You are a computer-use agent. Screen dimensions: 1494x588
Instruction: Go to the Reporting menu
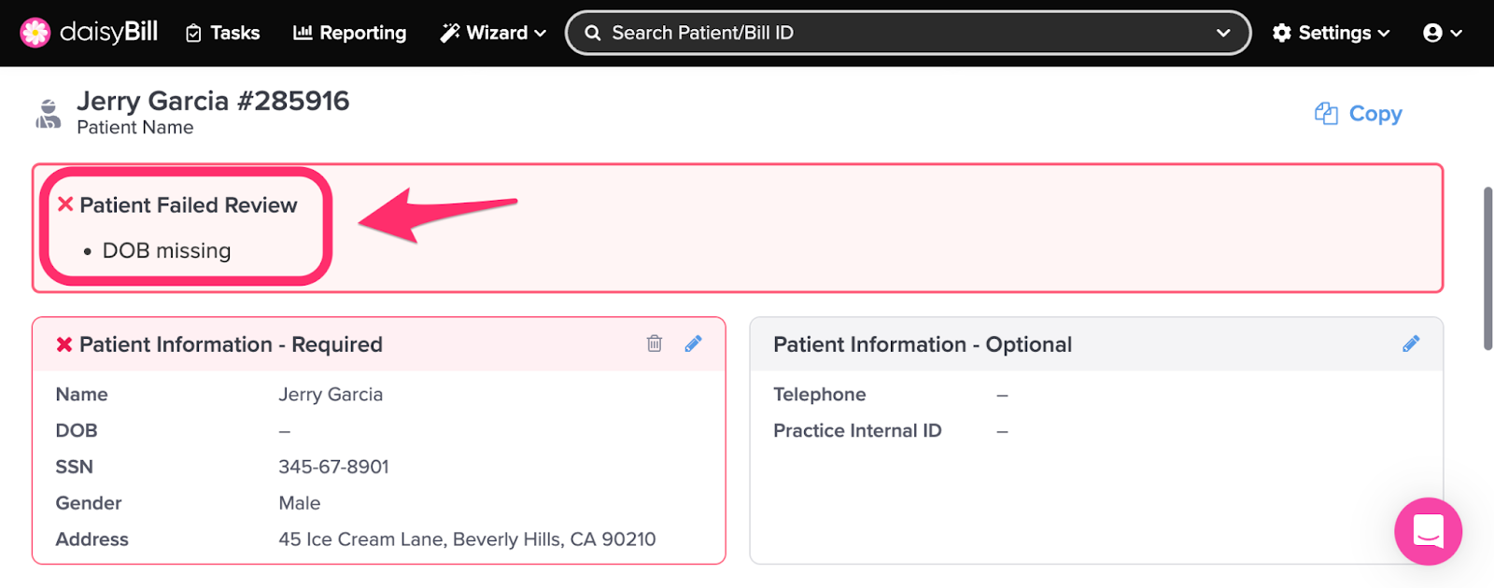point(349,33)
